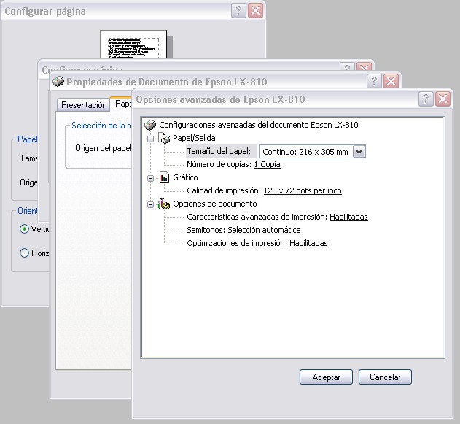Click 120 x 72 dots per inch value

tap(303, 190)
